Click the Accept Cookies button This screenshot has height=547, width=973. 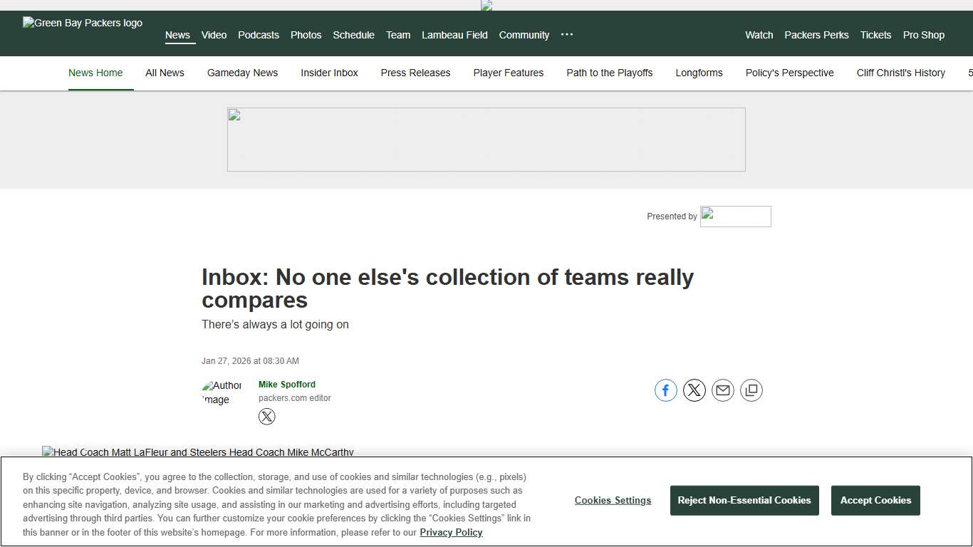875,500
